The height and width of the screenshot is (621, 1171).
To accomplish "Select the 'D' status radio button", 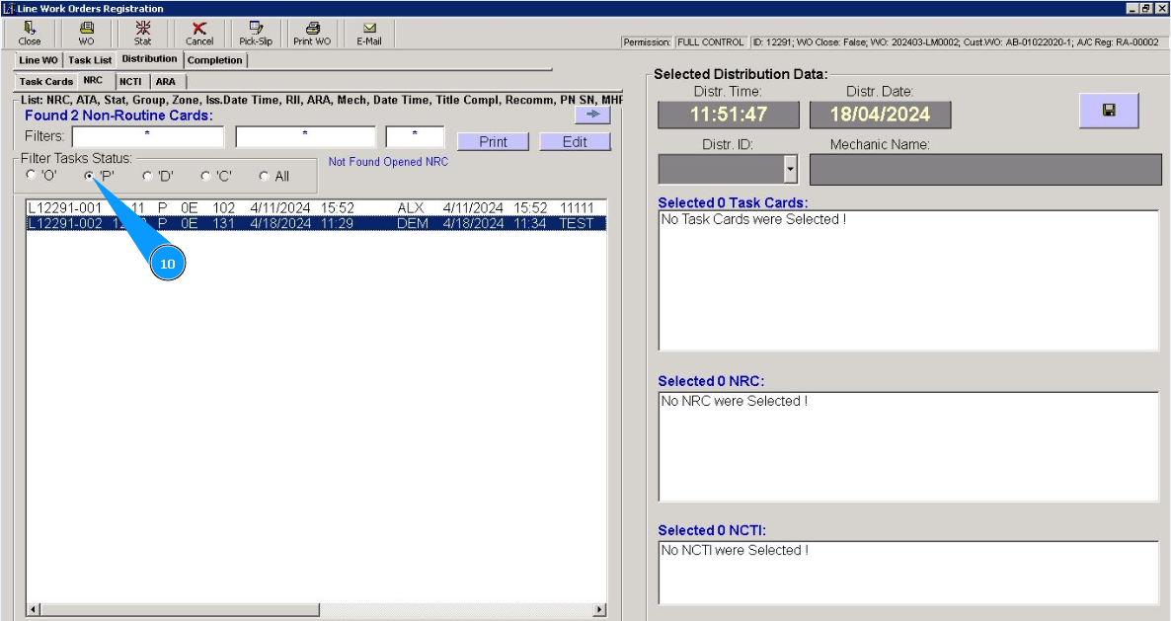I will click(x=147, y=176).
